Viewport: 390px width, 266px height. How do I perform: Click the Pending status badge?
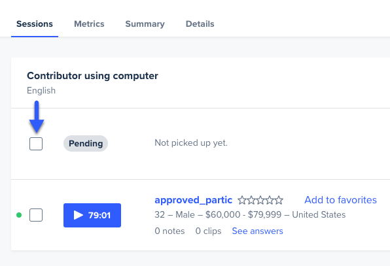click(86, 144)
